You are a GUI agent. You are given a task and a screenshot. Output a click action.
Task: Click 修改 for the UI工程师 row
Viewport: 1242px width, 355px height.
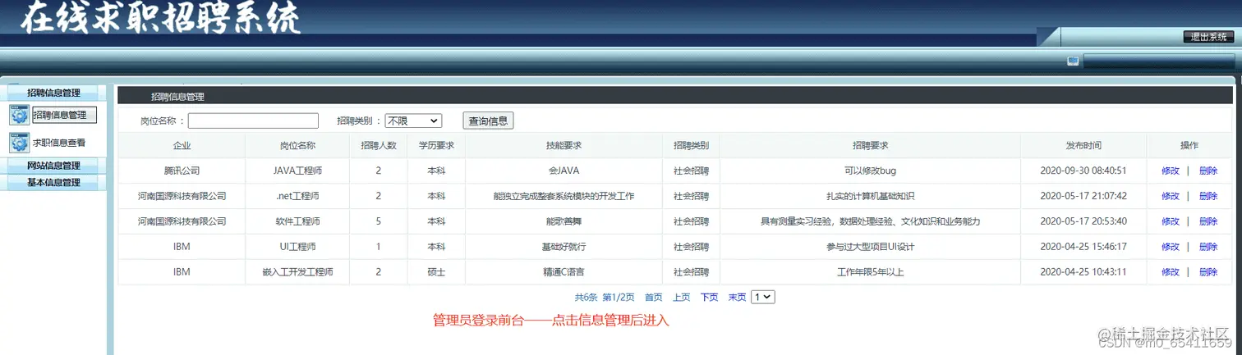(1171, 247)
